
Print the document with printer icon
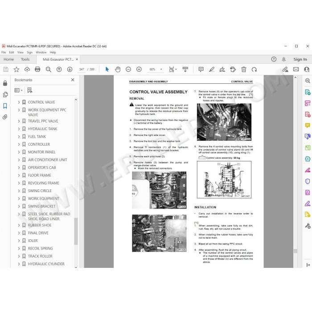(x=37, y=69)
